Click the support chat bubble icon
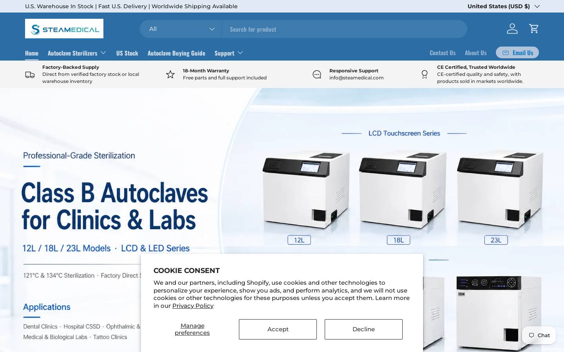This screenshot has width=564, height=352. click(x=317, y=74)
